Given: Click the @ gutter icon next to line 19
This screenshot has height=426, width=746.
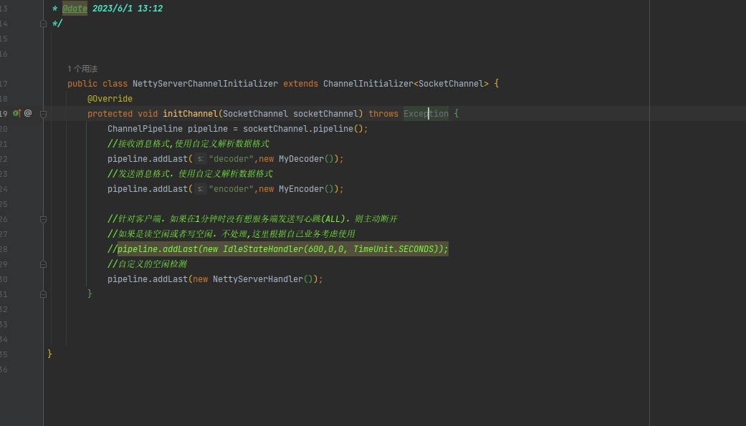Looking at the screenshot, I should tap(28, 112).
